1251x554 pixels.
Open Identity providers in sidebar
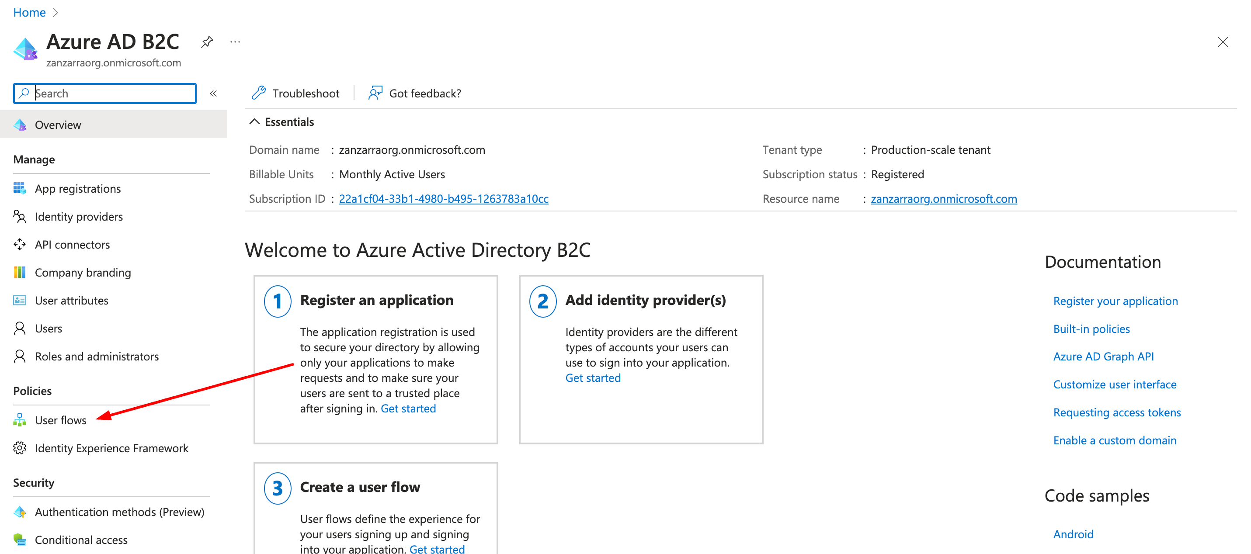coord(79,217)
